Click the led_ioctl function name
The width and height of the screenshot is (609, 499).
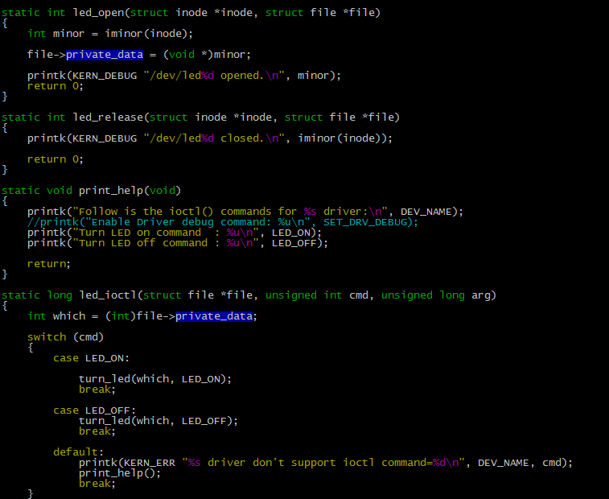(108, 295)
